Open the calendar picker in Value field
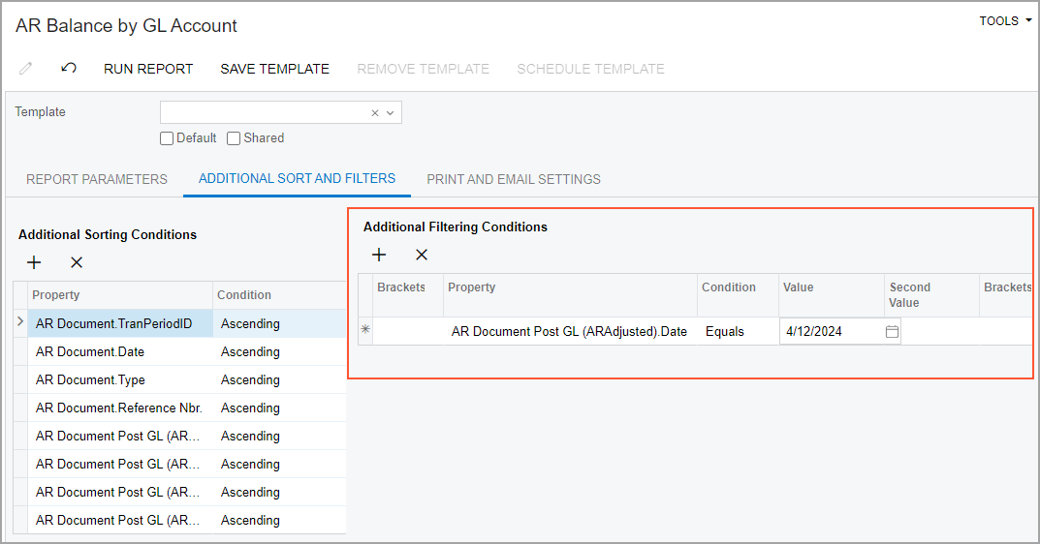This screenshot has height=544, width=1040. pos(892,332)
